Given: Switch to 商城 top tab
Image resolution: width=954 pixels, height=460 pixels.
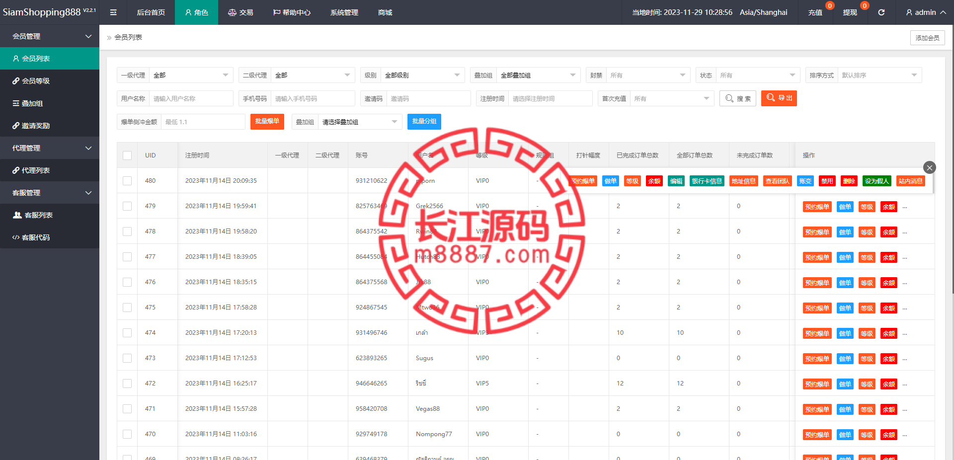Looking at the screenshot, I should [x=385, y=12].
